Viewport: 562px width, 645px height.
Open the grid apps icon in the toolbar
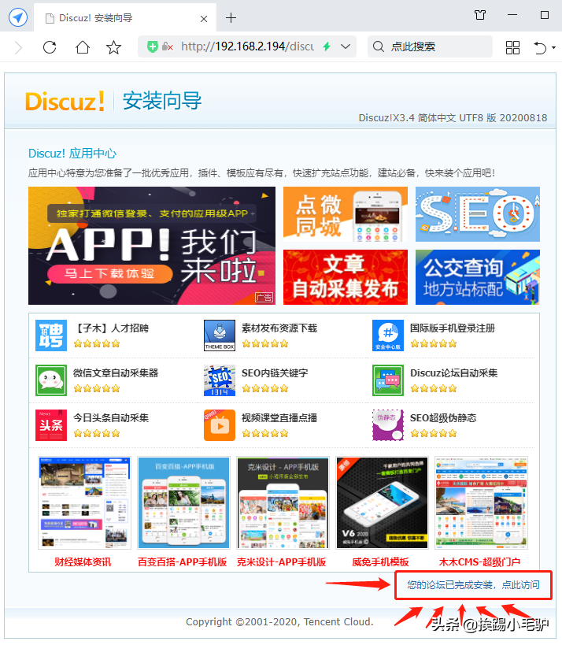click(x=512, y=47)
